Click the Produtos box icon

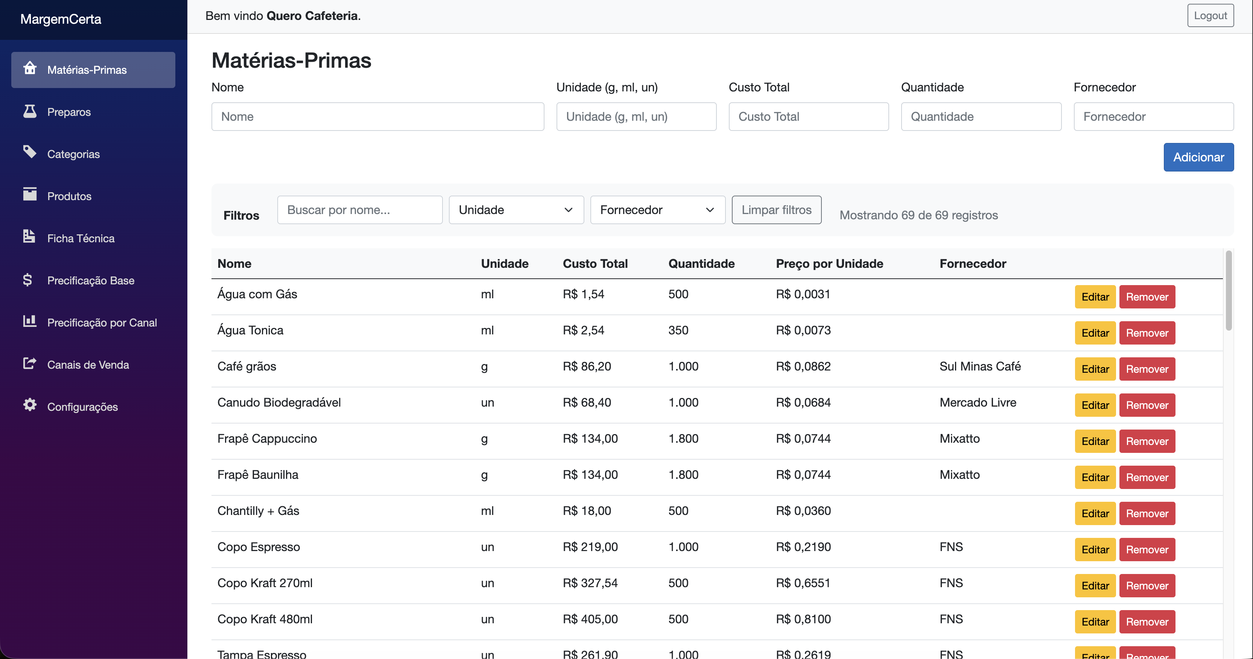tap(30, 195)
